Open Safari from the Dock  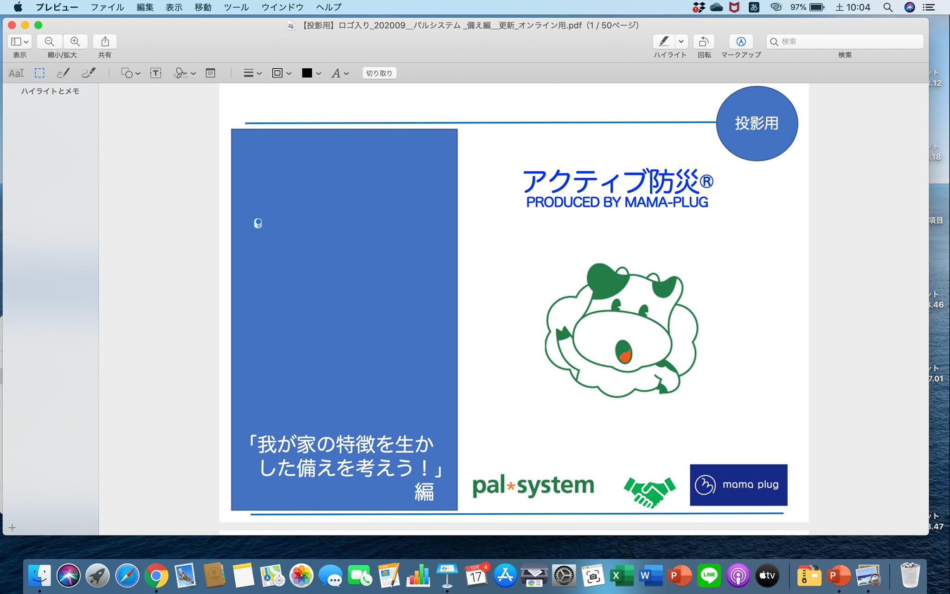coord(127,576)
